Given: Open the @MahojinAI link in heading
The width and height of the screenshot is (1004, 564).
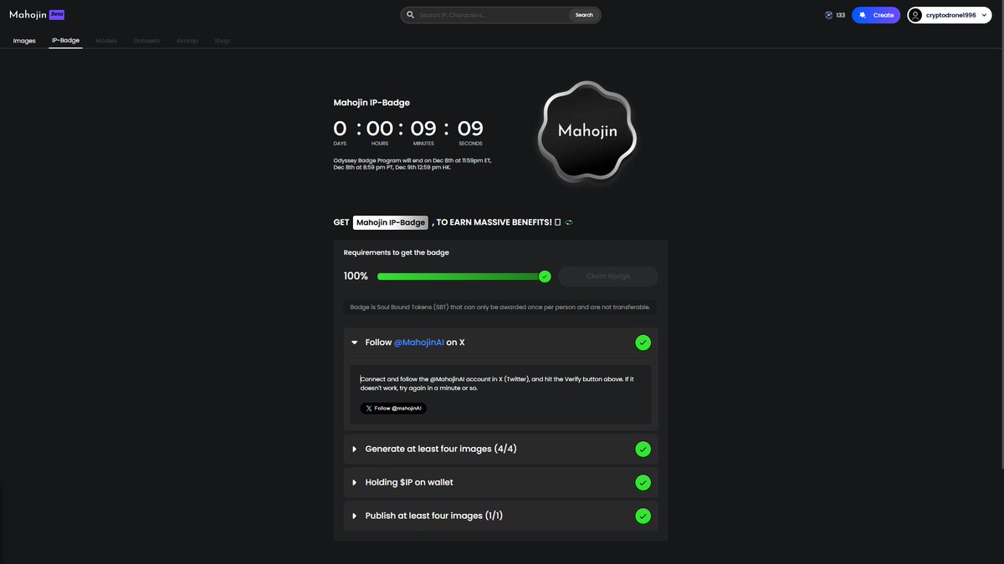Looking at the screenshot, I should [419, 343].
